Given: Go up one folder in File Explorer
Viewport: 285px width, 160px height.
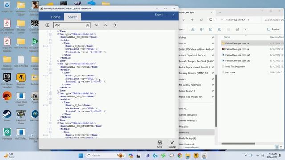Looking at the screenshot, I should click(192, 20).
